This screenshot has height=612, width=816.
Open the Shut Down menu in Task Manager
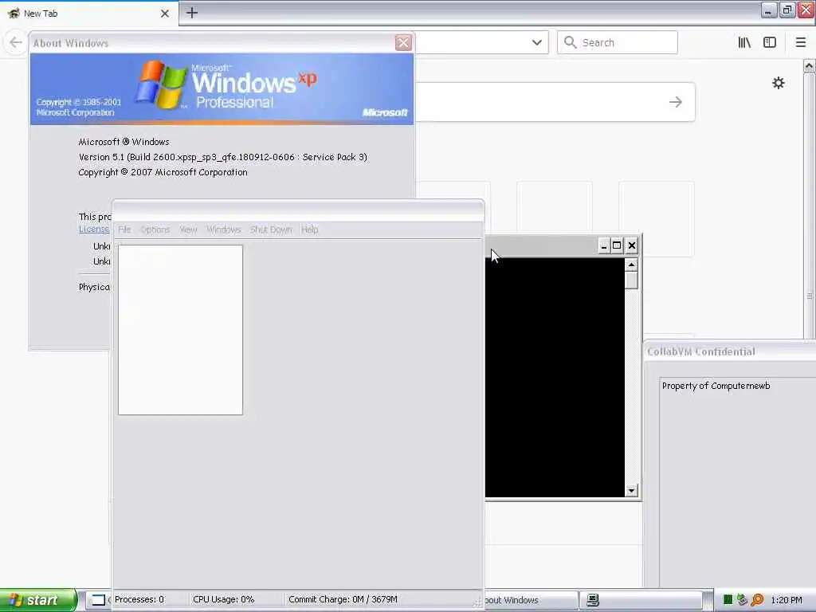pos(271,229)
